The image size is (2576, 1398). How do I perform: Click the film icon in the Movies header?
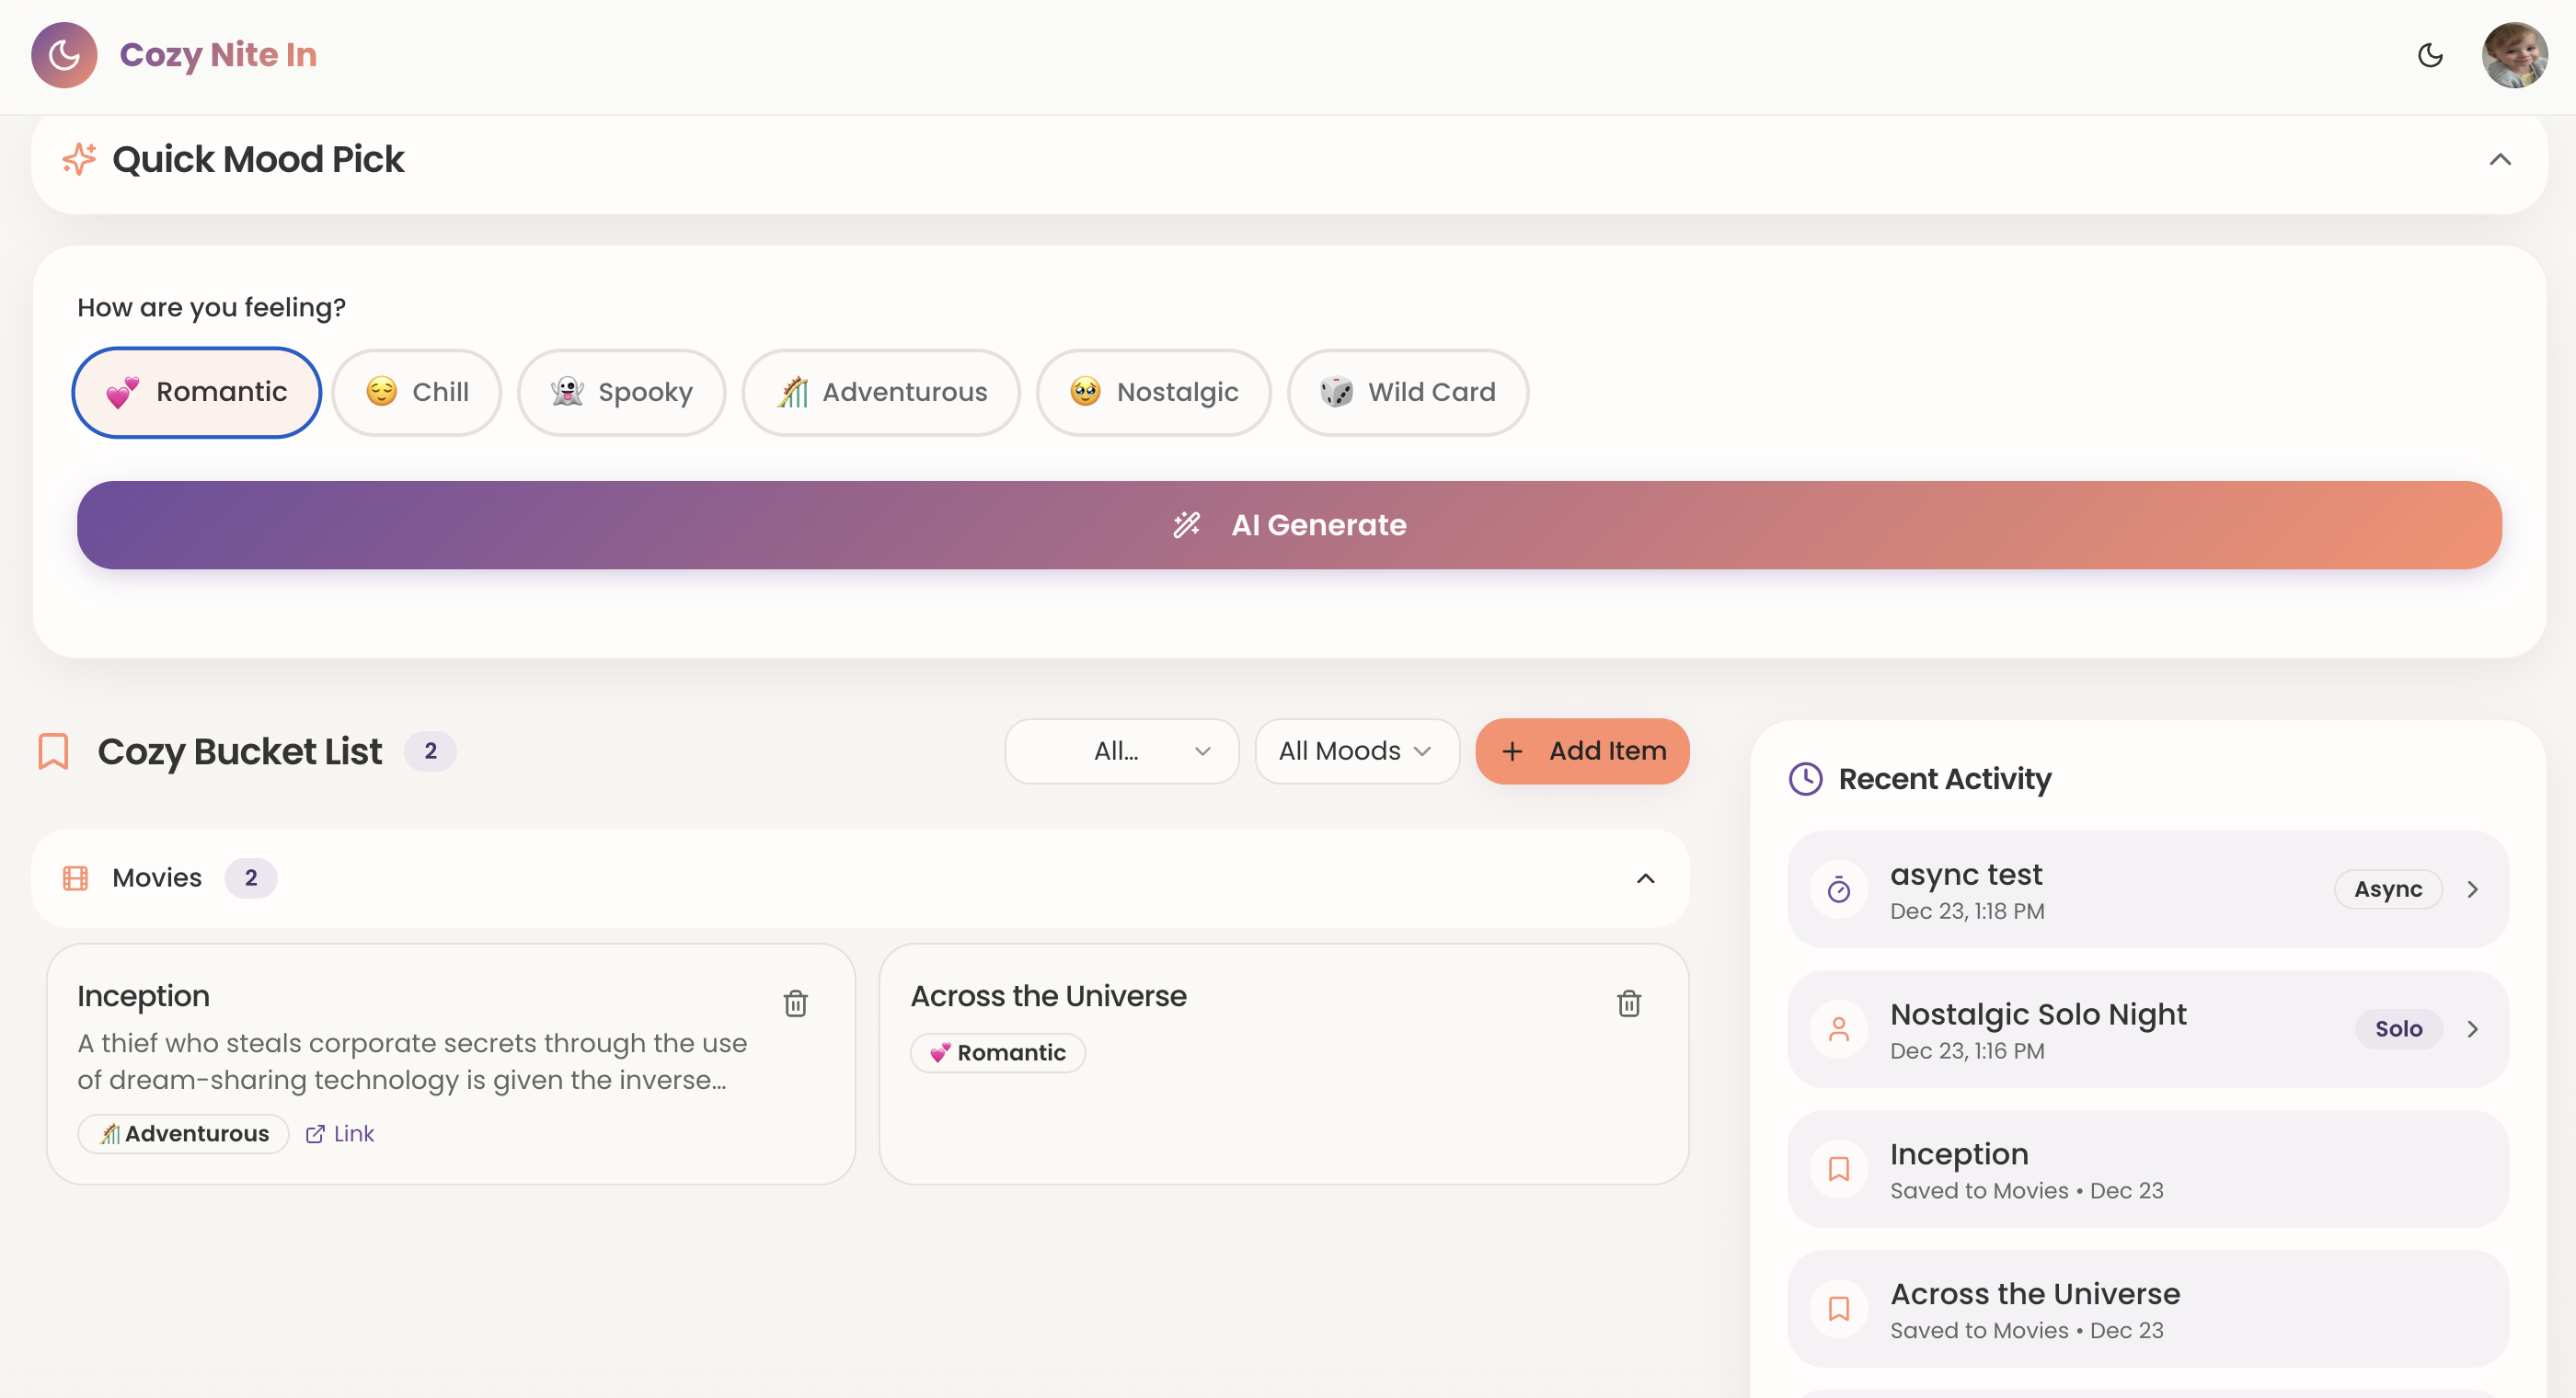pos(75,877)
